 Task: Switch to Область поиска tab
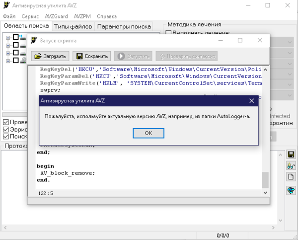[x=26, y=26]
